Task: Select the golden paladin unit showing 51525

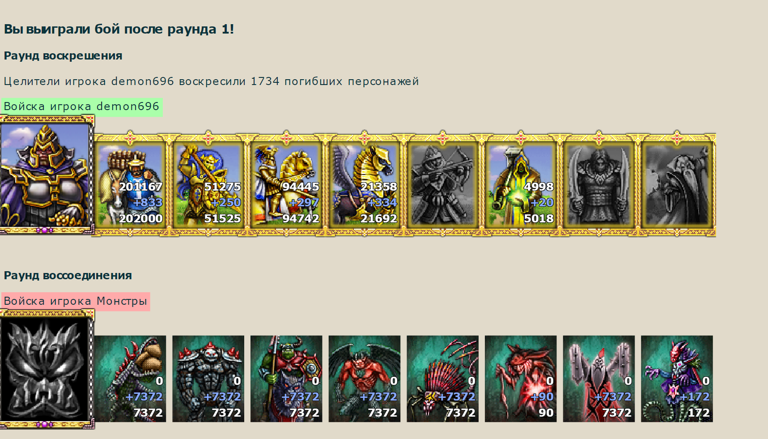Action: (208, 184)
